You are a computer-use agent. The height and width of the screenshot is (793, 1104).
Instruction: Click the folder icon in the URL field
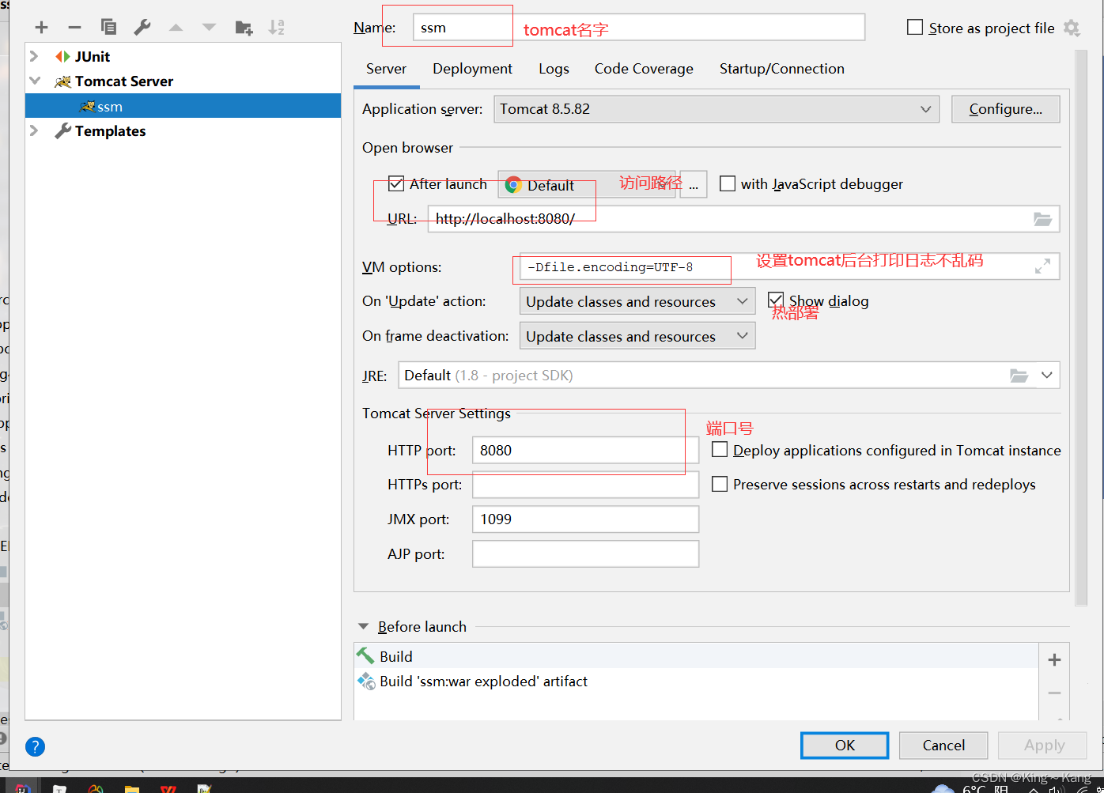(1042, 219)
